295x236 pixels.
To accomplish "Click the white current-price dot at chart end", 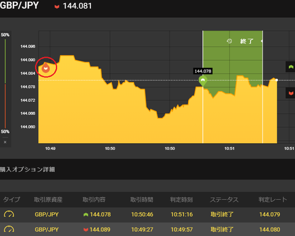I will pyautogui.click(x=277, y=80).
